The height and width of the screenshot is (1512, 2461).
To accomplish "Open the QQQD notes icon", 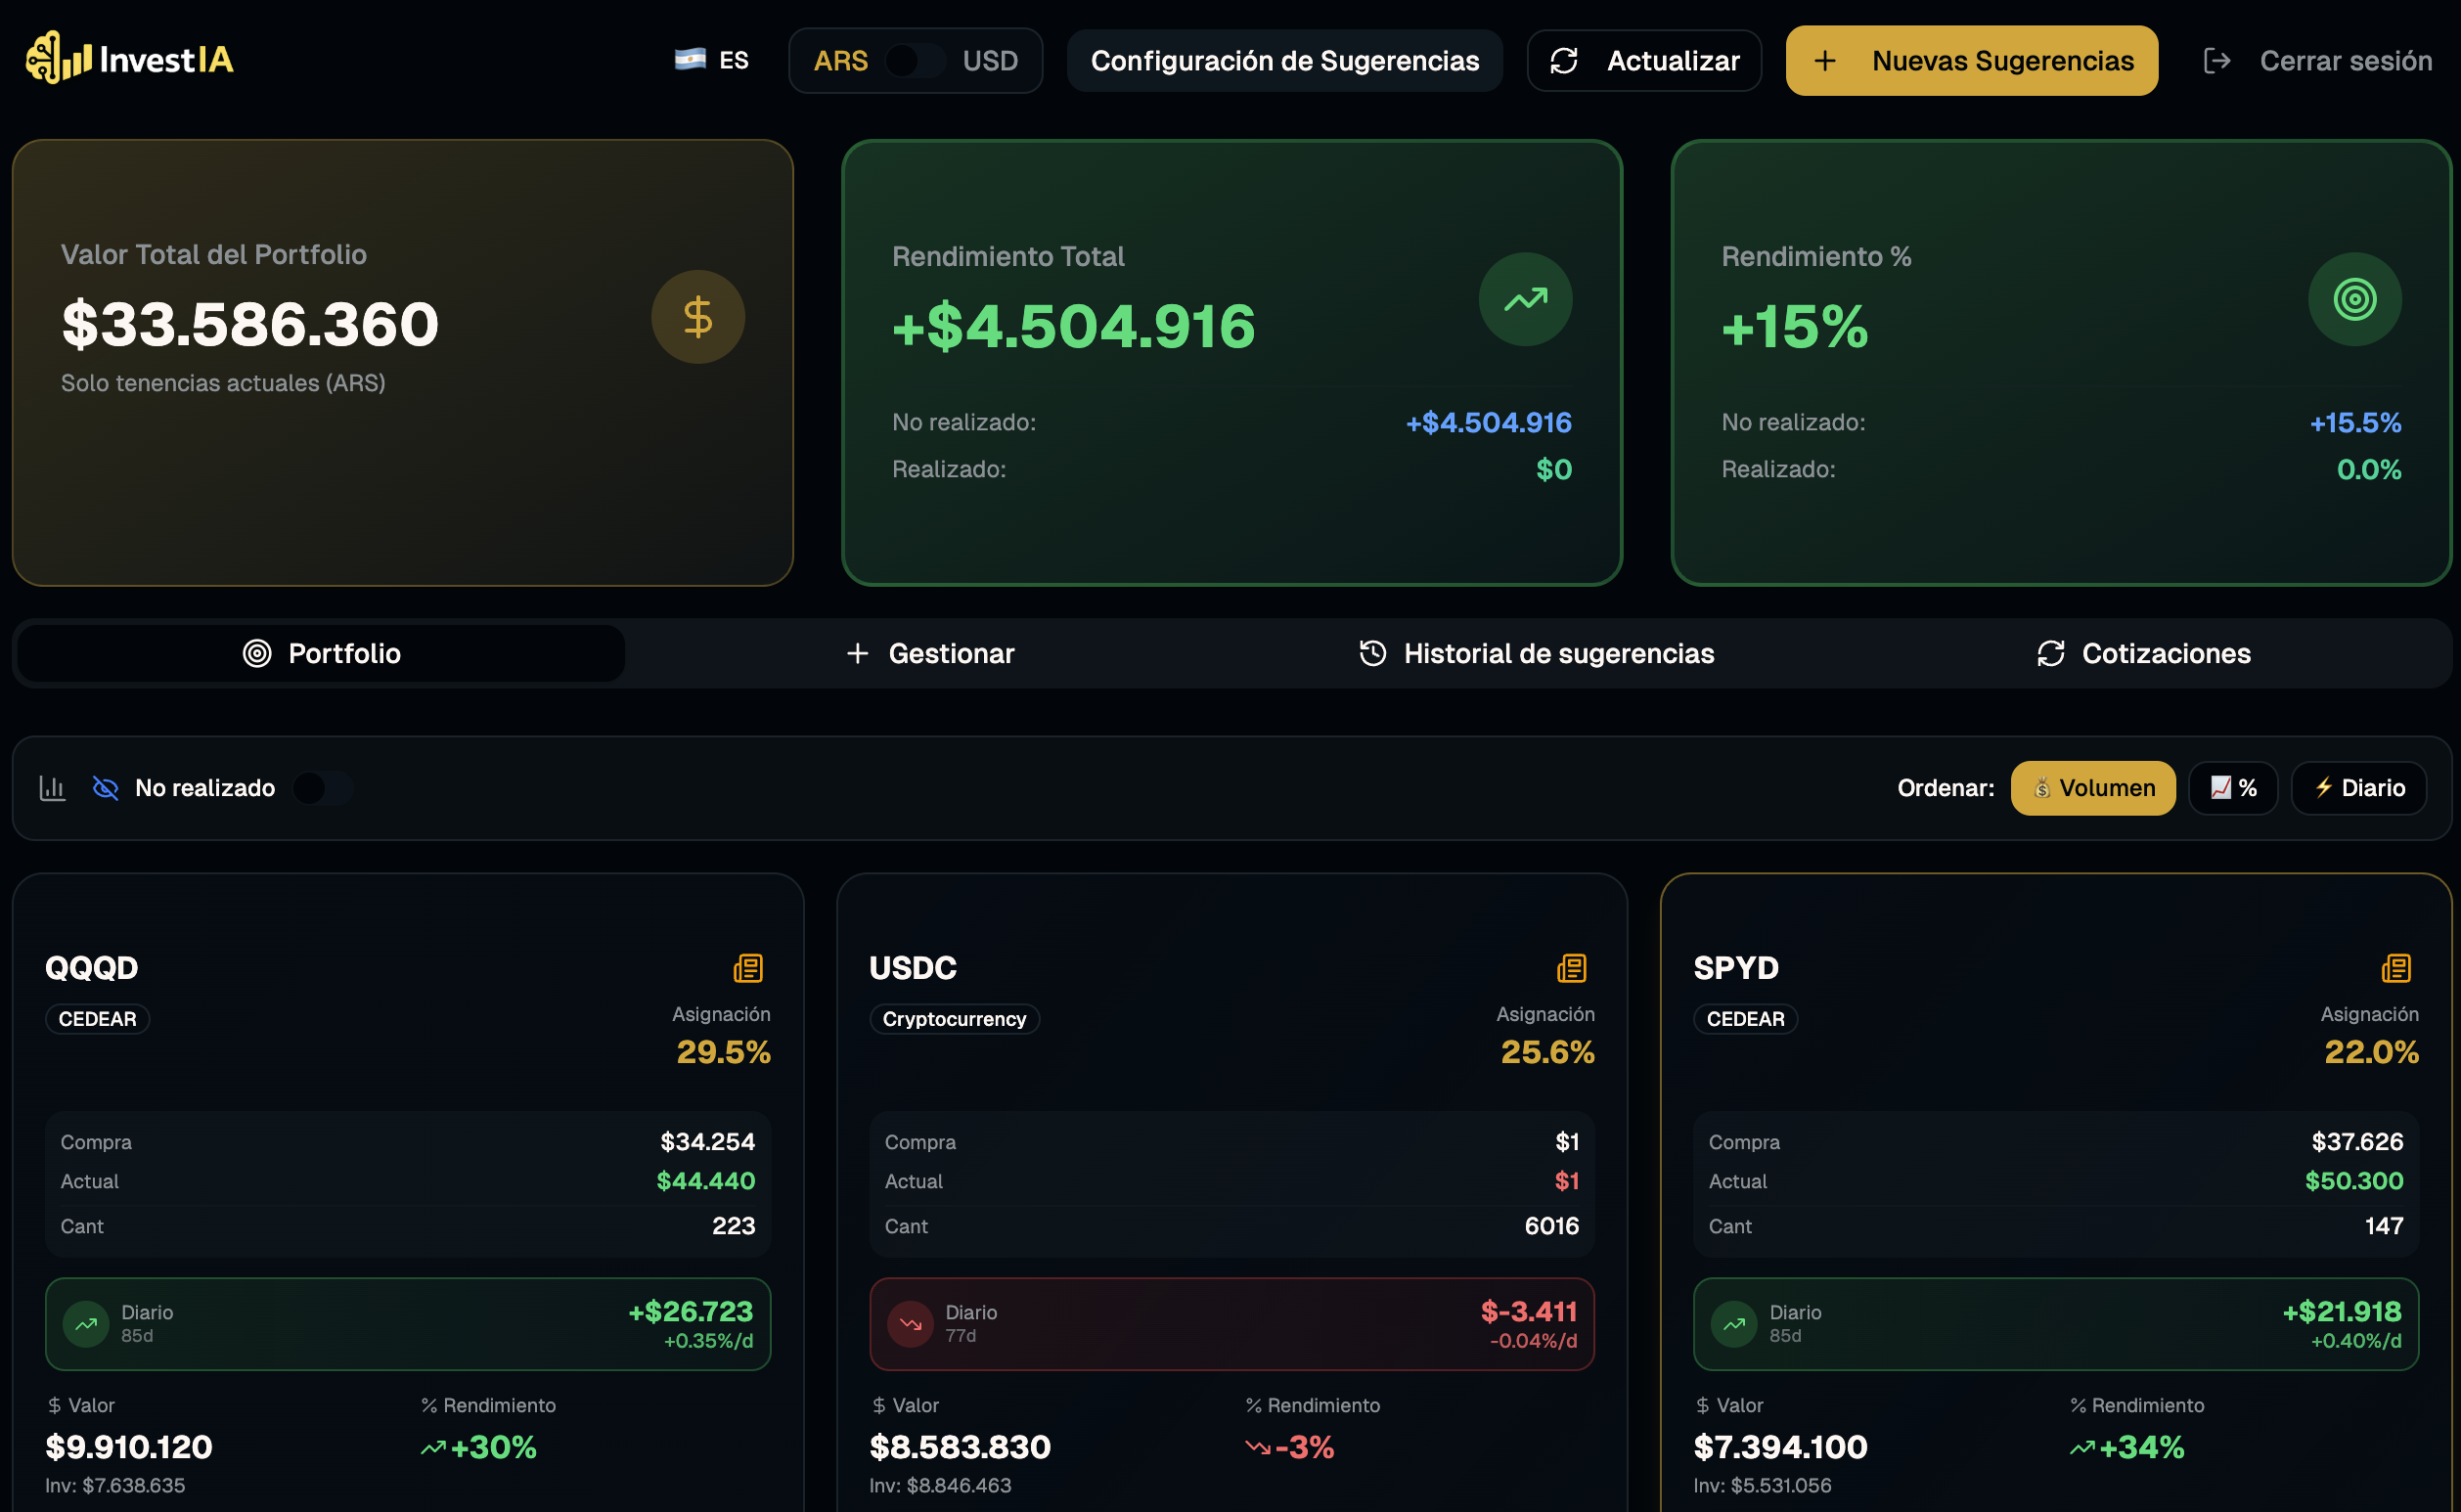I will [x=748, y=967].
